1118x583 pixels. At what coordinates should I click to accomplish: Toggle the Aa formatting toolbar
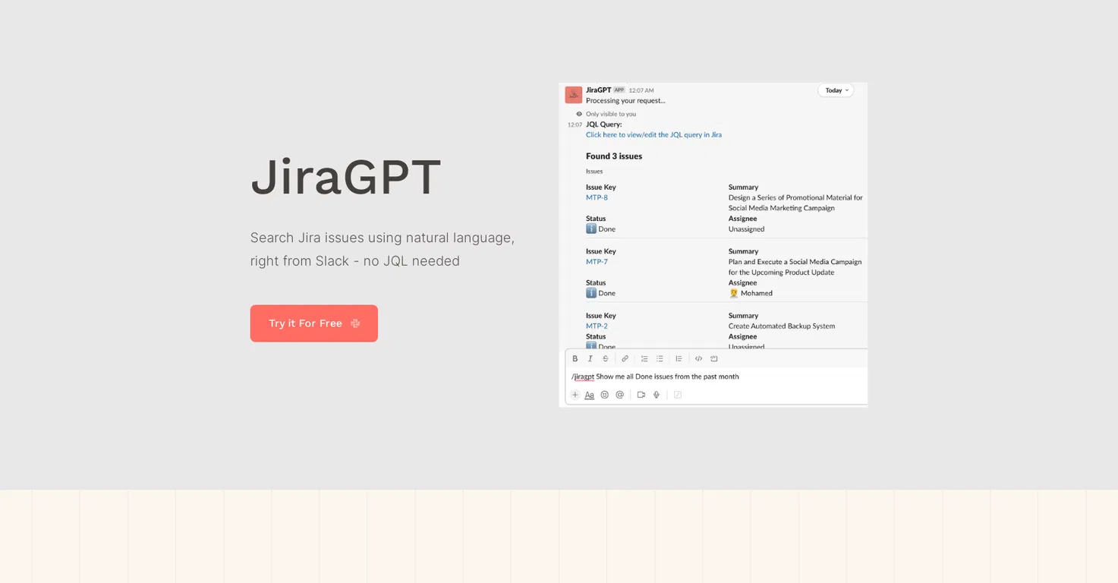click(x=589, y=395)
